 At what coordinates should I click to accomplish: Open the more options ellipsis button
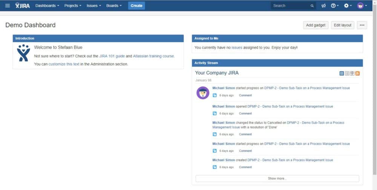pos(362,25)
